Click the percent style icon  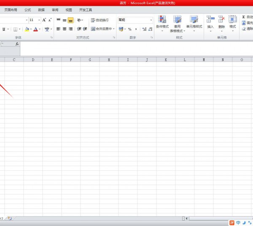(129, 29)
